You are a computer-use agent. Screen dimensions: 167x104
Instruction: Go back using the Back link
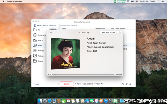(x=37, y=84)
